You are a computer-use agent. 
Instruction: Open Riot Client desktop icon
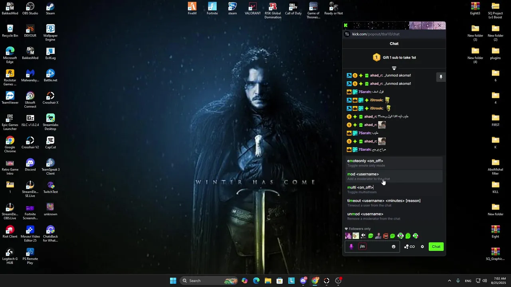coord(10,232)
